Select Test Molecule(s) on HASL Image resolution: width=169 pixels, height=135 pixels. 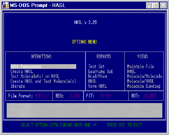[x=35, y=76]
